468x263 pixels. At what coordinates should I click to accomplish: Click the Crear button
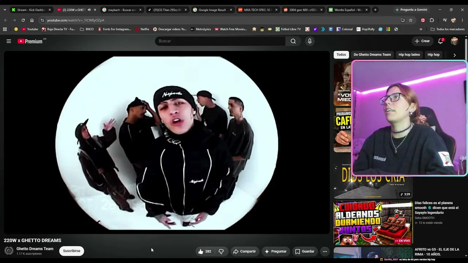pos(422,41)
